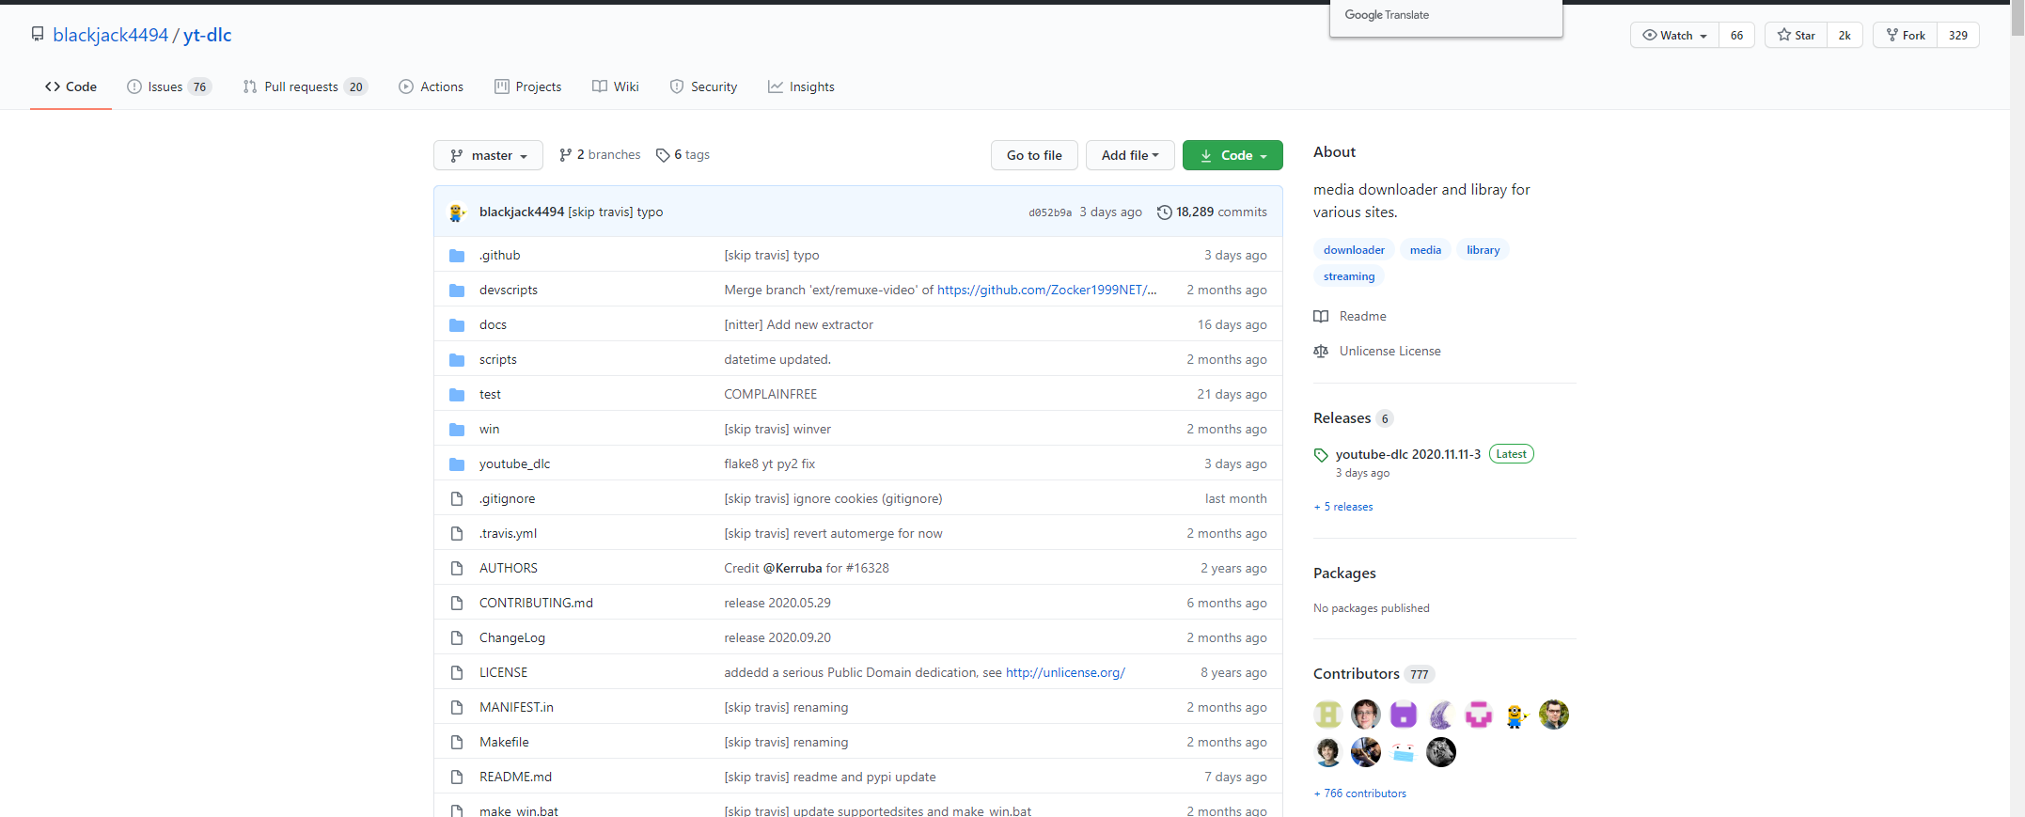2025x817 pixels.
Task: Click the Go to file button
Action: click(1034, 155)
